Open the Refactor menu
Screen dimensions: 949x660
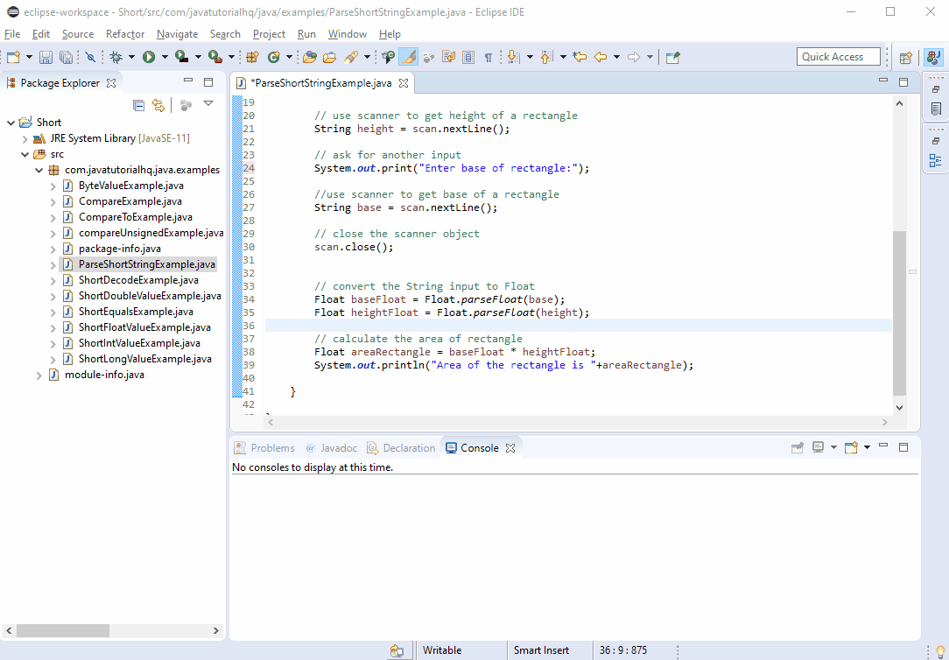click(125, 34)
